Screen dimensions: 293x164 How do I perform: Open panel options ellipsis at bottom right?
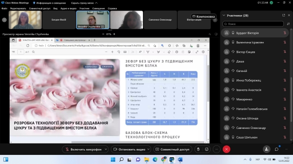[287, 149]
